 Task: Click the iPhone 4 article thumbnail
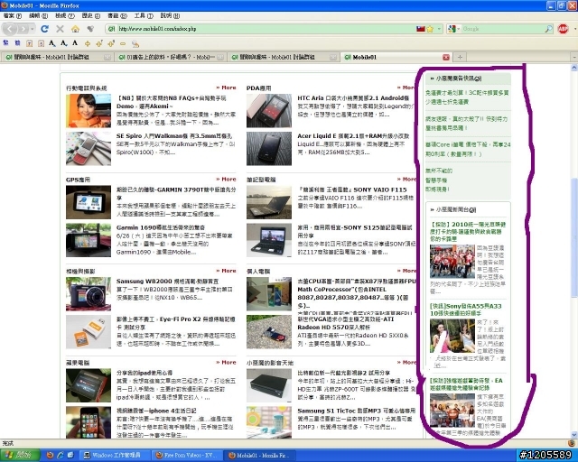89,422
